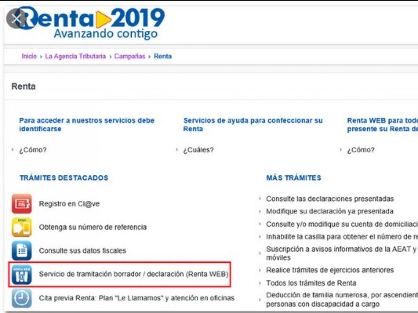Click the Trámites destacados heading

pyautogui.click(x=64, y=178)
